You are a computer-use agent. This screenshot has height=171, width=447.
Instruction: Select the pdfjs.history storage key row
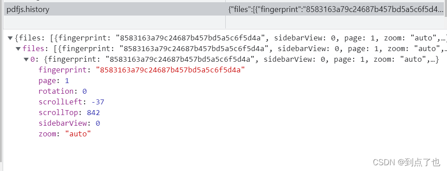223,9
